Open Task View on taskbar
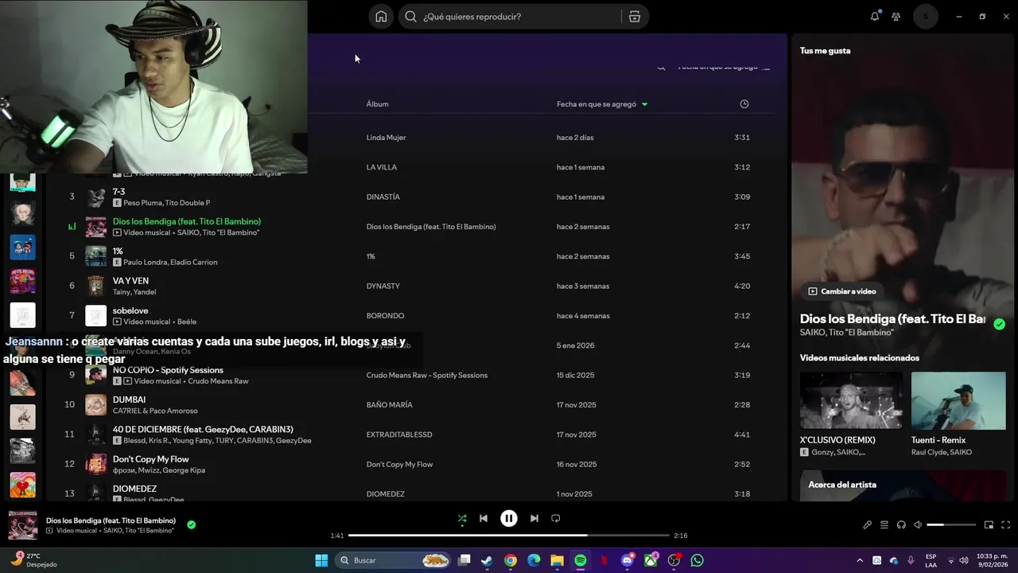 (x=464, y=560)
